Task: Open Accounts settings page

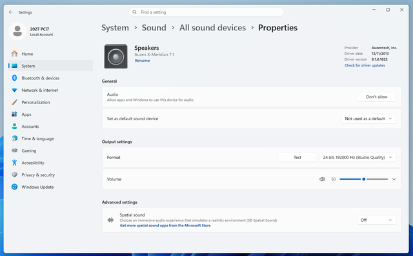Action: (50, 127)
